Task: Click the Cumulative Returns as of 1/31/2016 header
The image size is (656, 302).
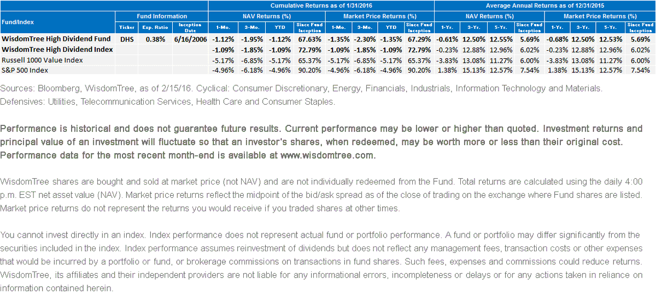Action: (x=321, y=5)
